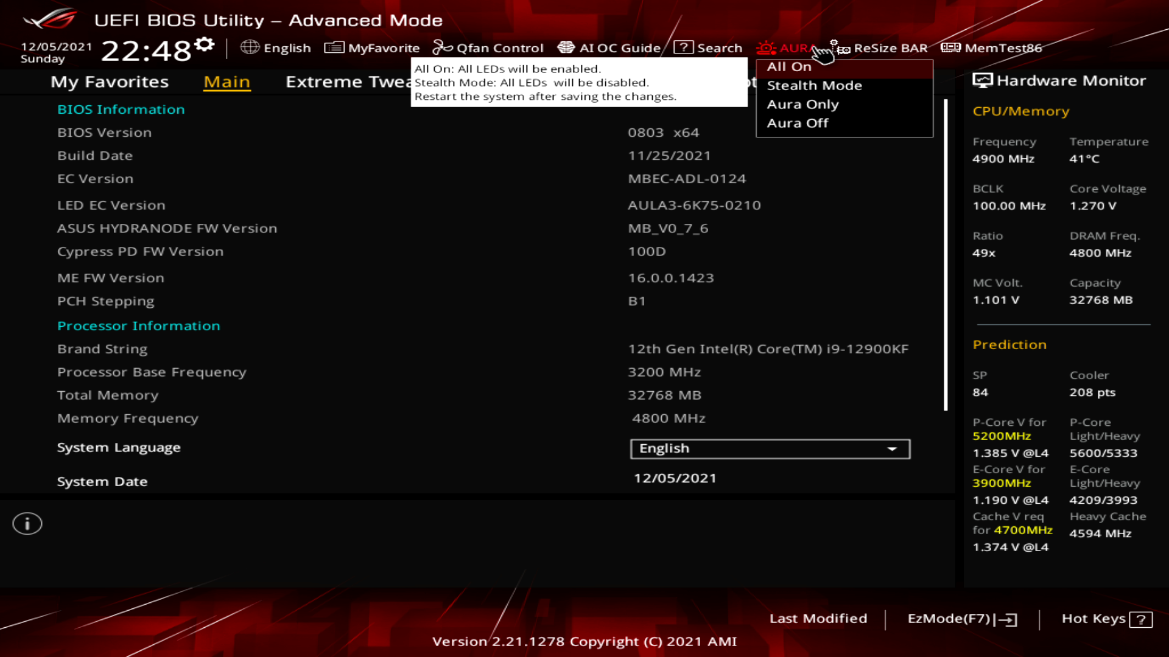Click Last Modified button
1169x657 pixels.
(818, 619)
